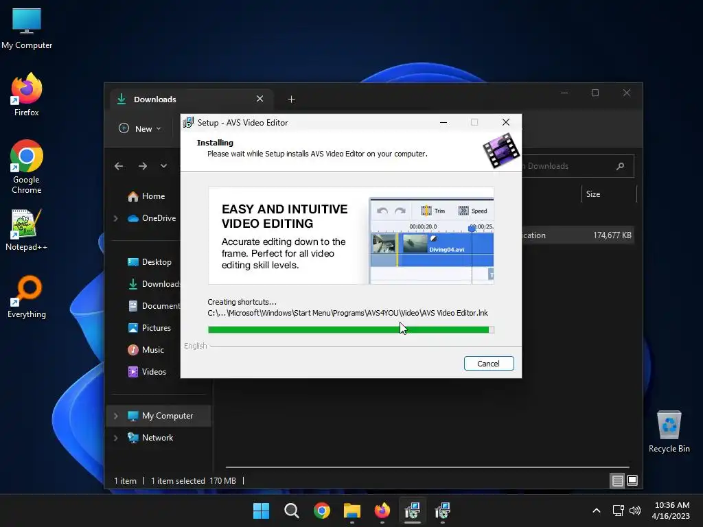Expand the My Computer tree node
The image size is (703, 527).
pyautogui.click(x=115, y=416)
